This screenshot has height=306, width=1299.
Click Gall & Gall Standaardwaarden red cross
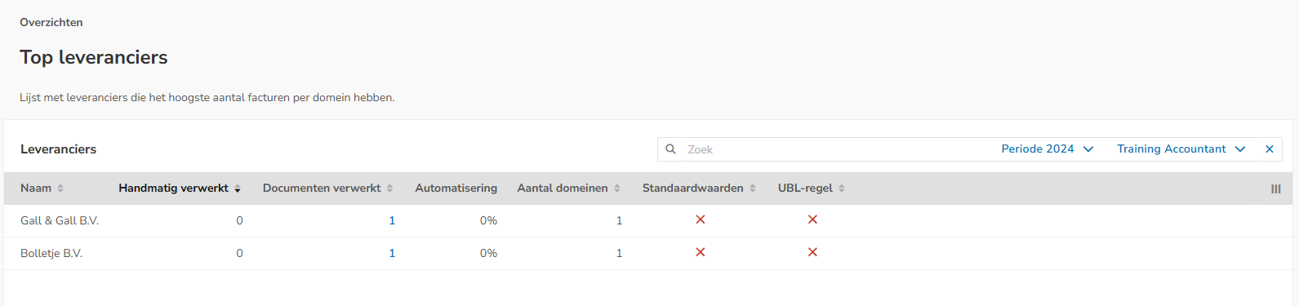pyautogui.click(x=701, y=220)
